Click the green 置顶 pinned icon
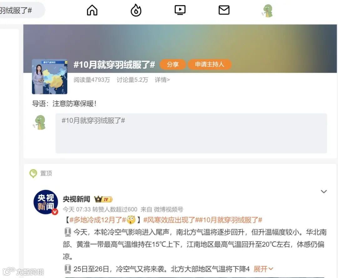Viewport: 338px width, 278px height. 33,173
